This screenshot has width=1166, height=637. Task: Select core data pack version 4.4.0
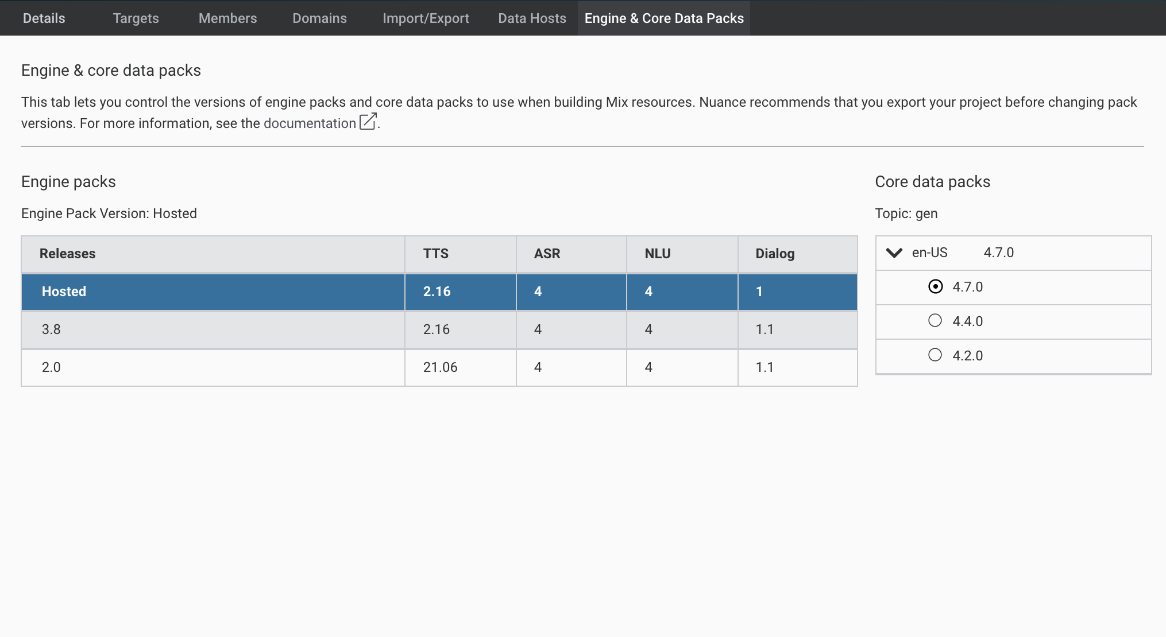click(935, 321)
